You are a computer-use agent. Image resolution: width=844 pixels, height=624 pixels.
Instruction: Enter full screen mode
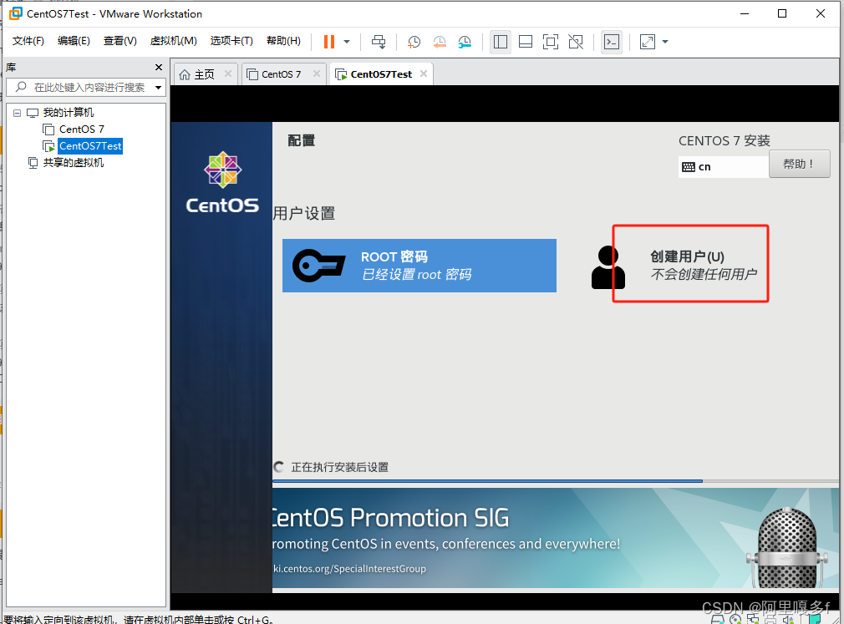[552, 42]
